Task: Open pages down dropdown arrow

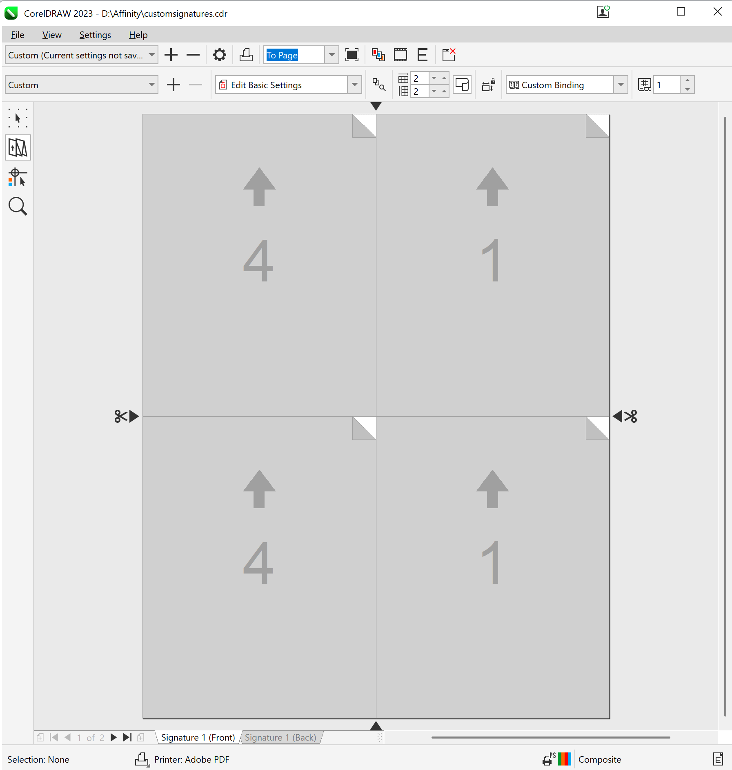Action: (434, 91)
